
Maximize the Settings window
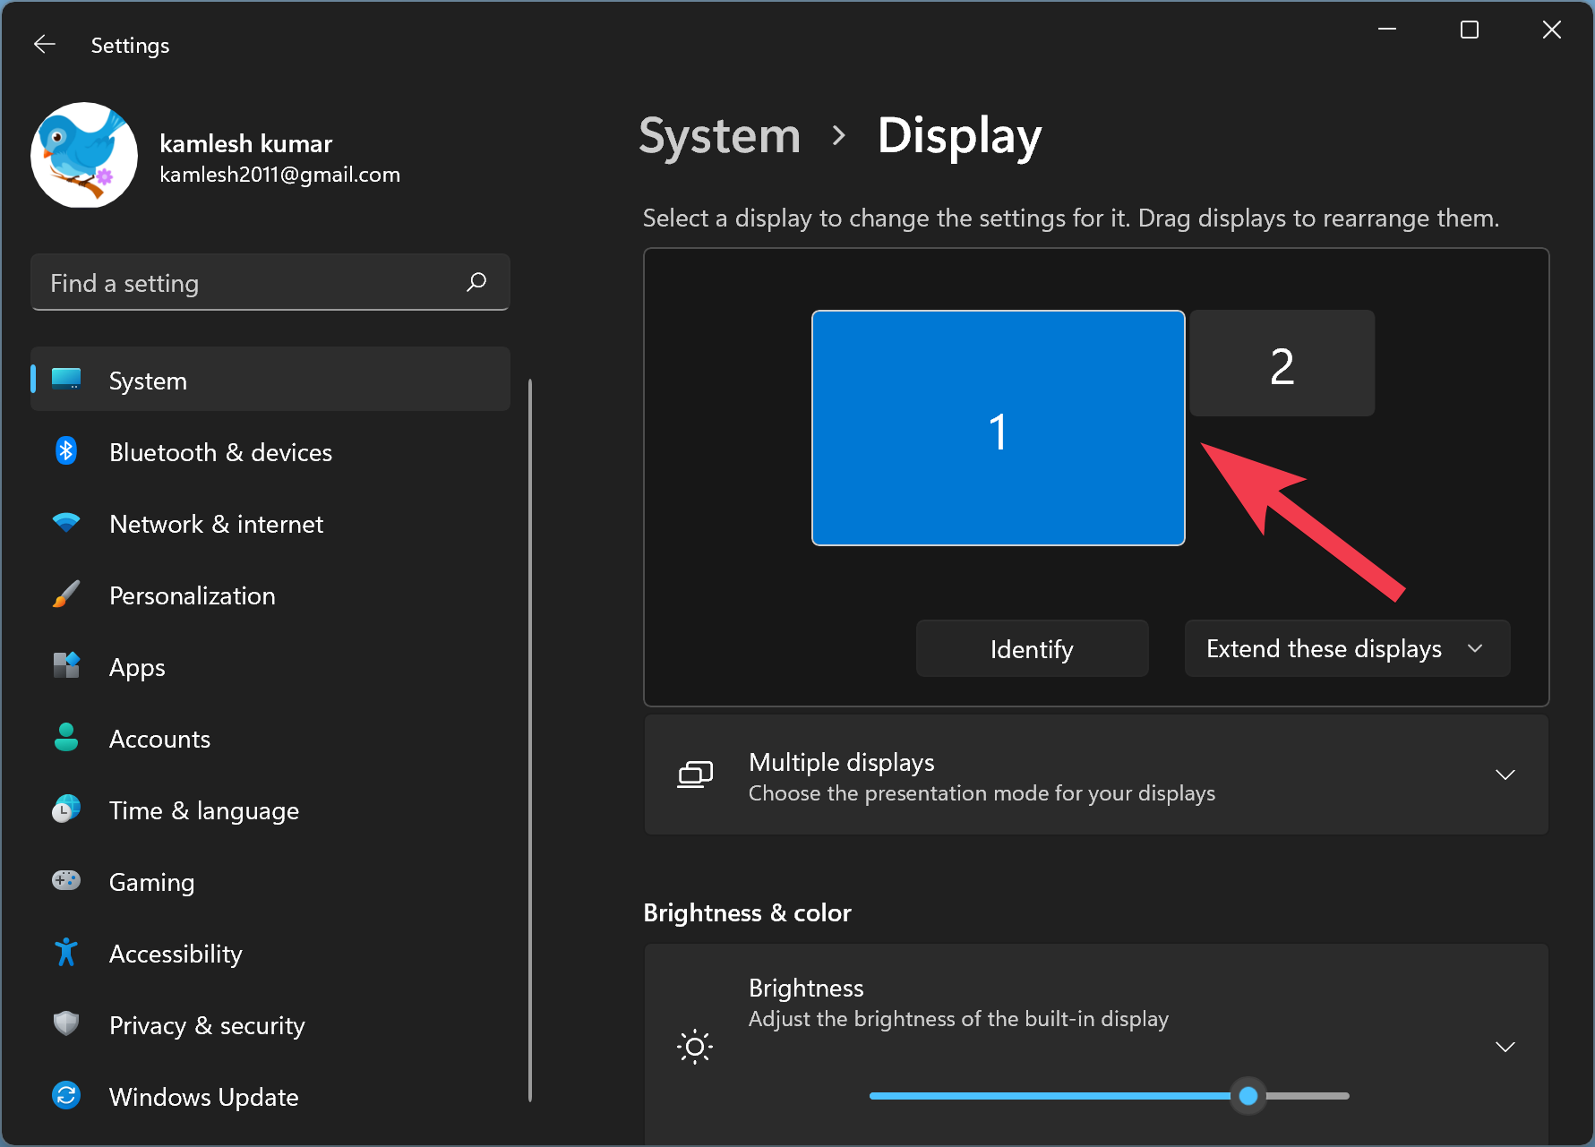(x=1470, y=30)
